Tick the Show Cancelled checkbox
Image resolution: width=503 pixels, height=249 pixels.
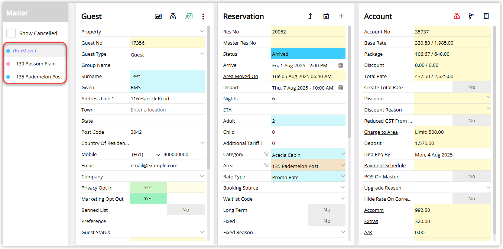11,33
